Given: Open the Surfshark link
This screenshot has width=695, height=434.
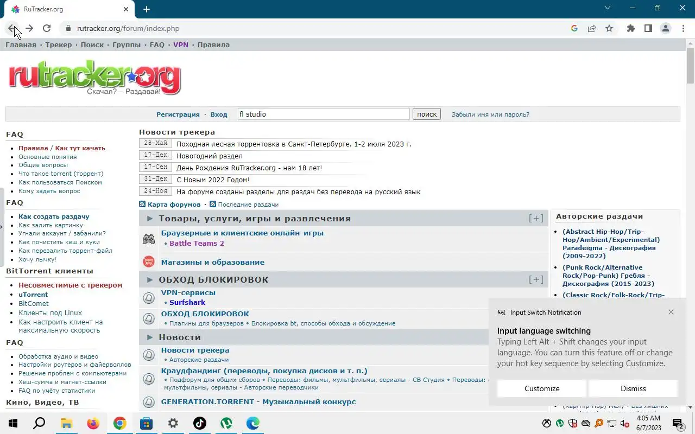Looking at the screenshot, I should 187,302.
